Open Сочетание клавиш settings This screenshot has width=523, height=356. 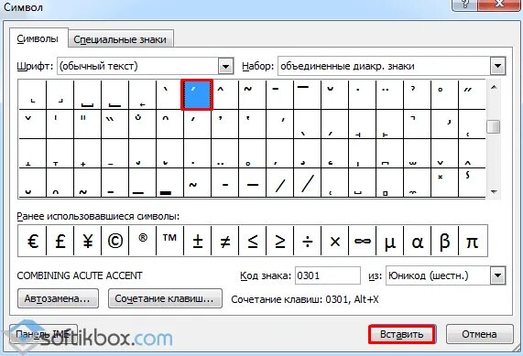coord(165,298)
